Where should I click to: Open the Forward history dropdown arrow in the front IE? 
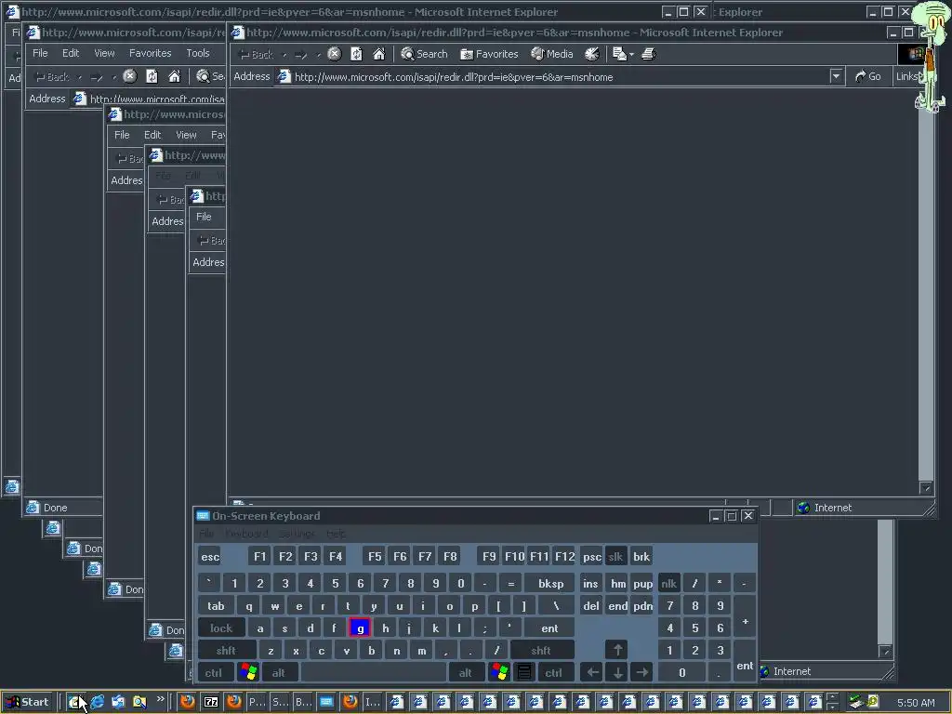click(318, 55)
